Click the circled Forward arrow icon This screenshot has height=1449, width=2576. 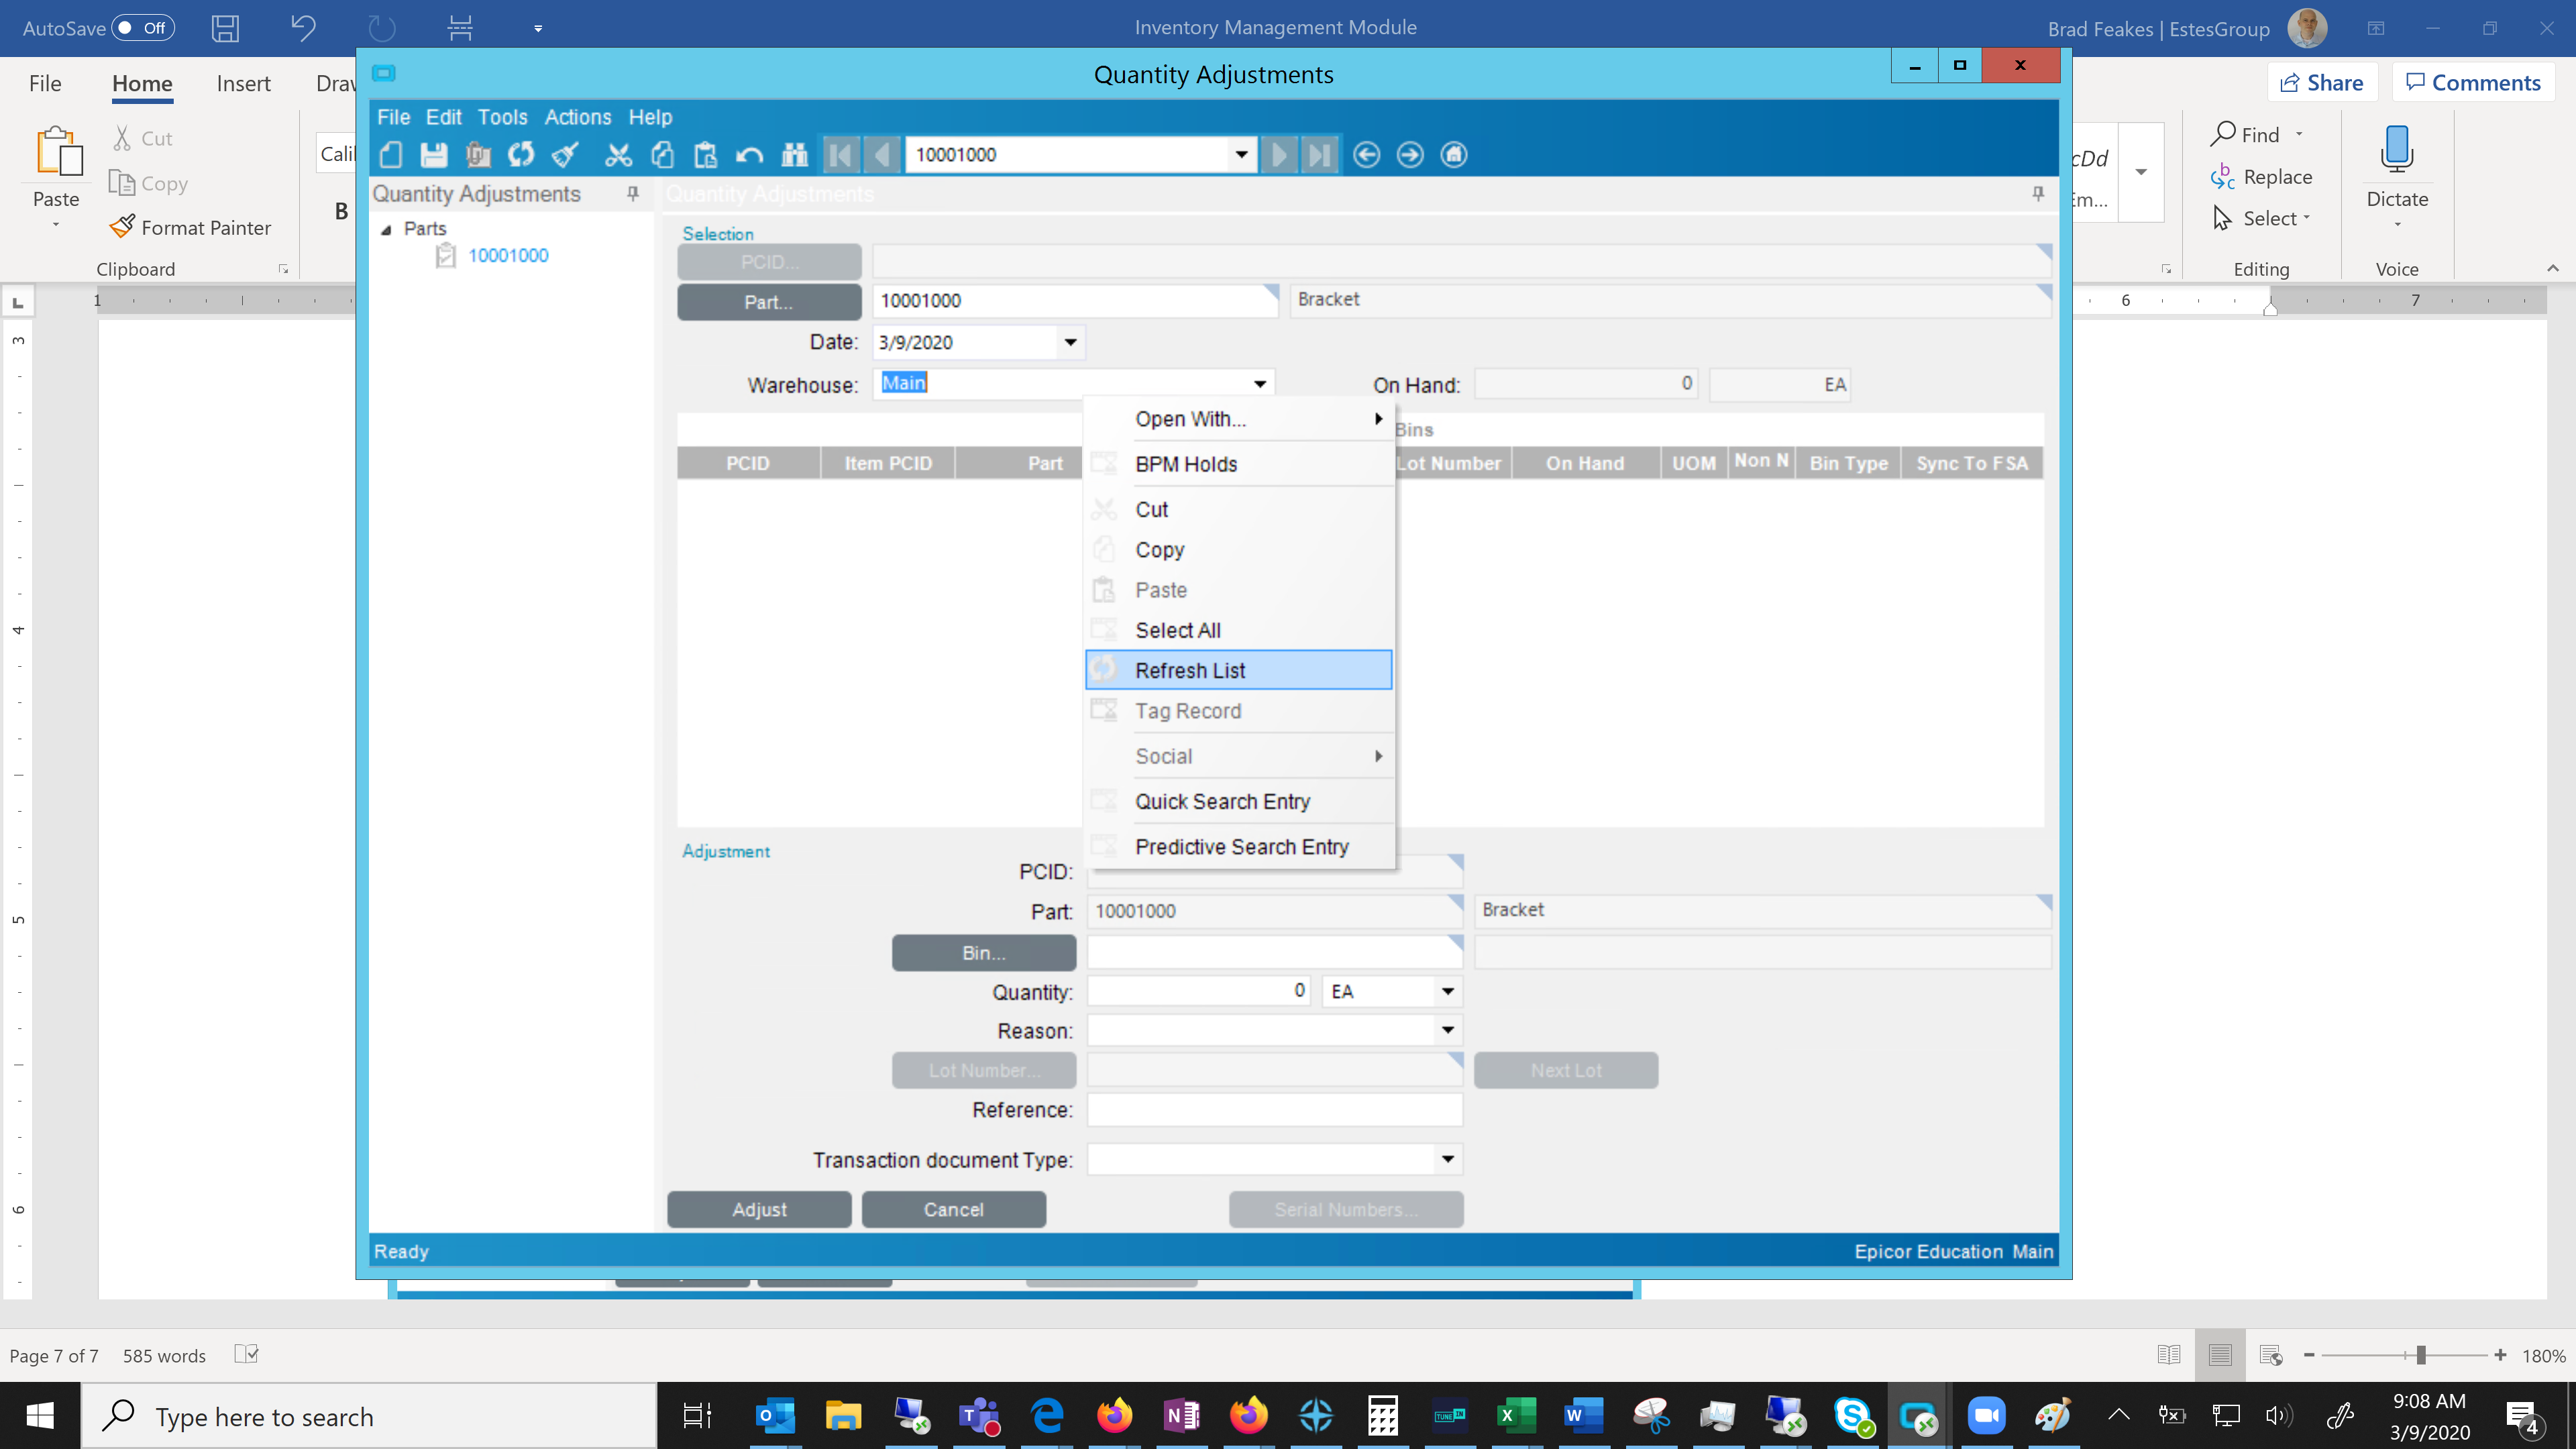(1410, 154)
